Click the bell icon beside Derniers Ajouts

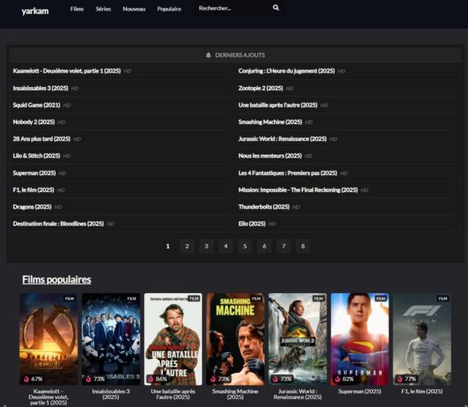point(208,55)
